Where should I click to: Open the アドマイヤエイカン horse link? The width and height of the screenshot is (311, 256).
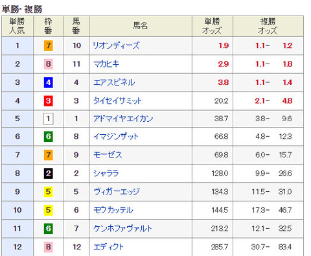coord(123,119)
